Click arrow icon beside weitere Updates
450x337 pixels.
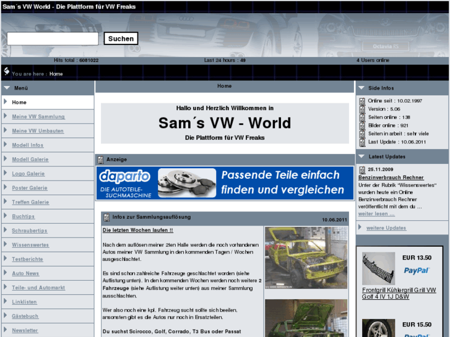point(360,227)
